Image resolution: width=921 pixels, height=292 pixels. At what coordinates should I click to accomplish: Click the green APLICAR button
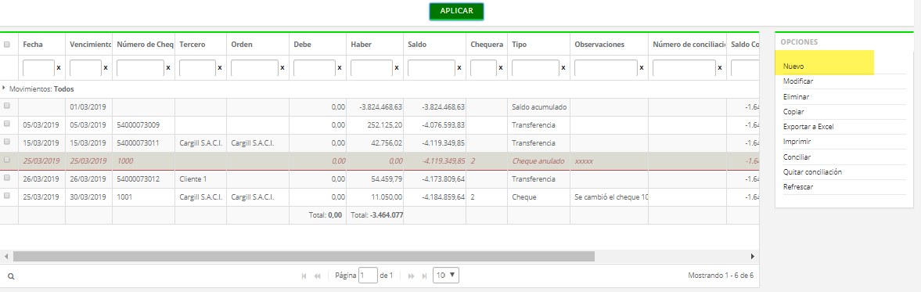pos(456,11)
